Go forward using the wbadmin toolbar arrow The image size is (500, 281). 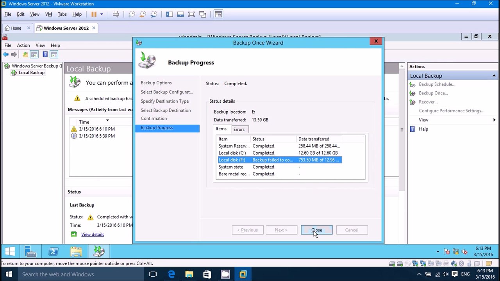point(14,55)
